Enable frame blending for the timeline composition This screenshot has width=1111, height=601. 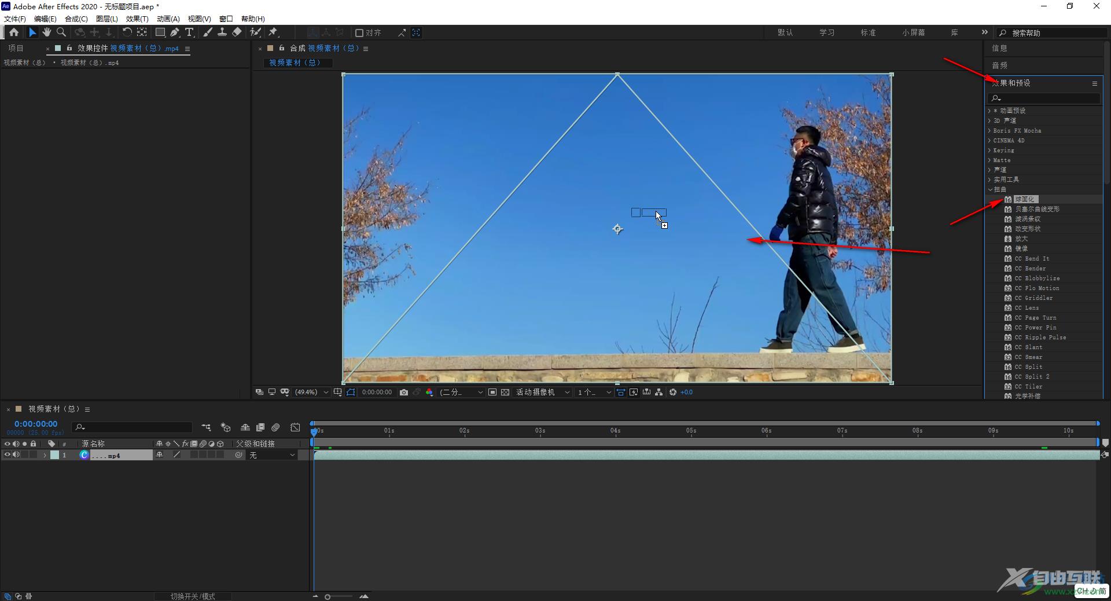[x=260, y=427]
